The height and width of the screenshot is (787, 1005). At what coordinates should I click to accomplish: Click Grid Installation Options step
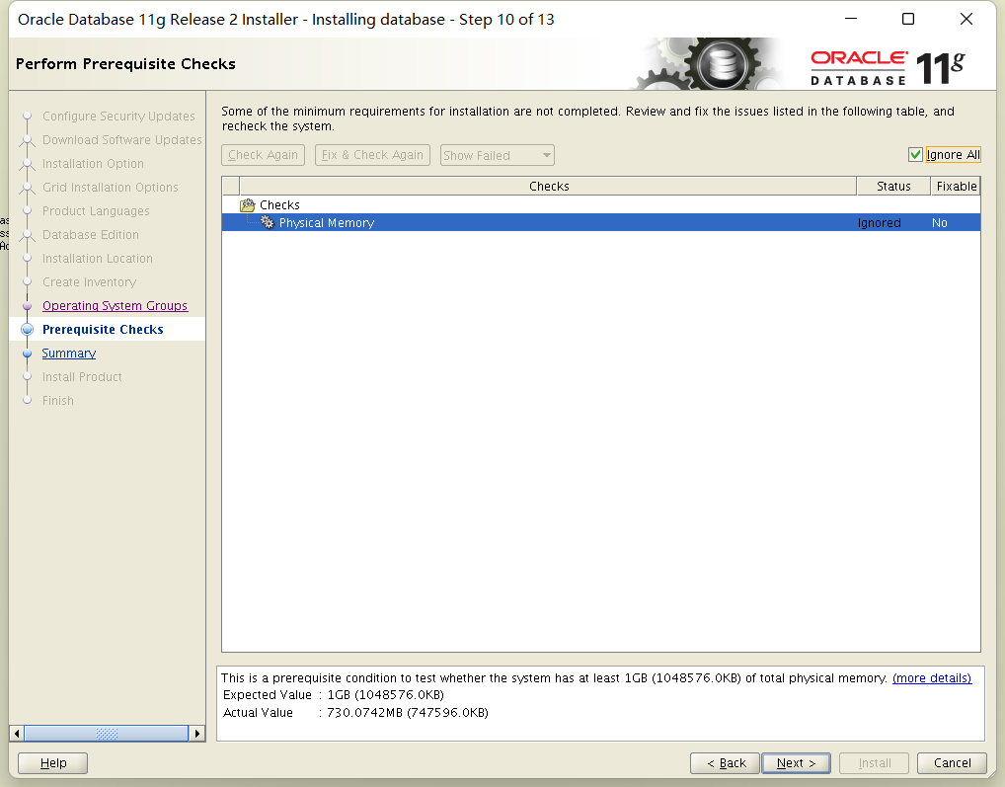(111, 188)
